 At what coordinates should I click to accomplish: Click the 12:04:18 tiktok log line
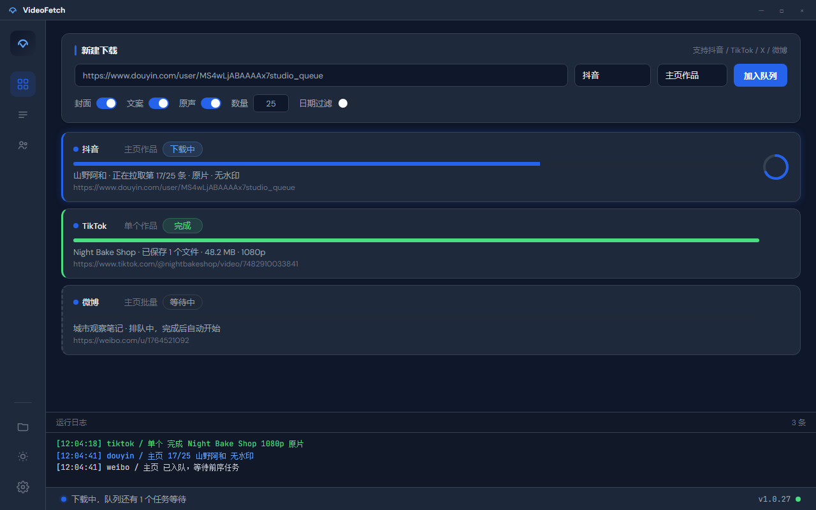click(180, 444)
